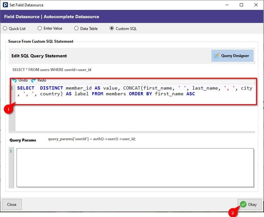Click inside the SQL query editor
Image resolution: width=264 pixels, height=217 pixels.
pyautogui.click(x=135, y=108)
